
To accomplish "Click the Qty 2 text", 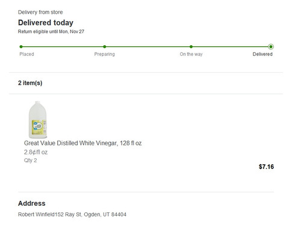I will pos(30,161).
